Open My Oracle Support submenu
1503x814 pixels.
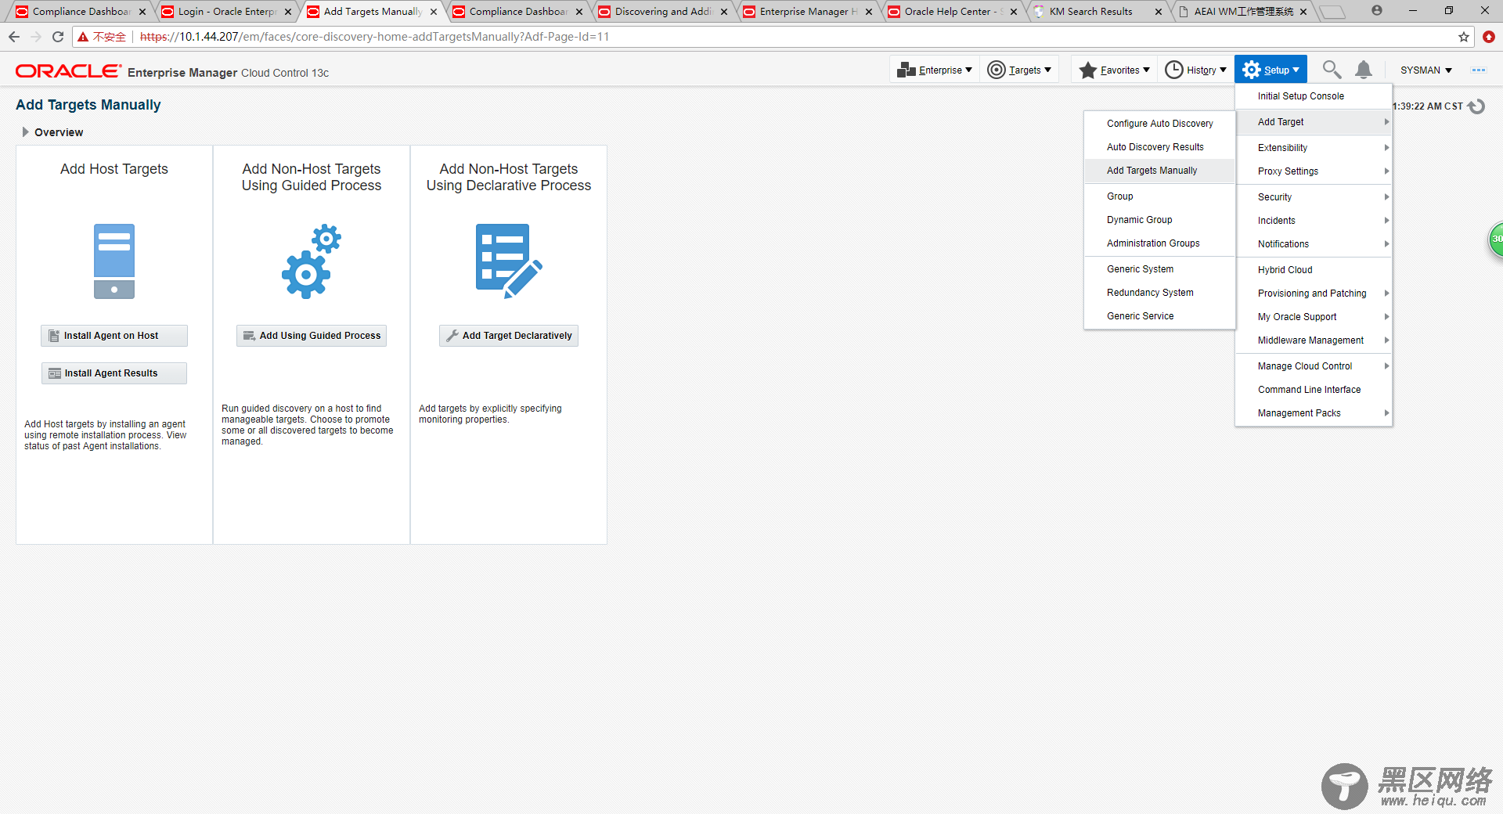pos(1314,317)
